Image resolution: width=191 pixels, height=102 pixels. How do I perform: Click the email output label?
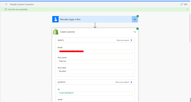[60, 99]
